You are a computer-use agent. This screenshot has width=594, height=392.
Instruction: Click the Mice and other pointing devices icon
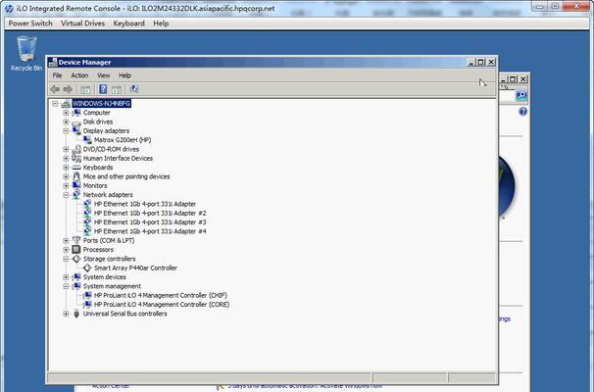(76, 176)
